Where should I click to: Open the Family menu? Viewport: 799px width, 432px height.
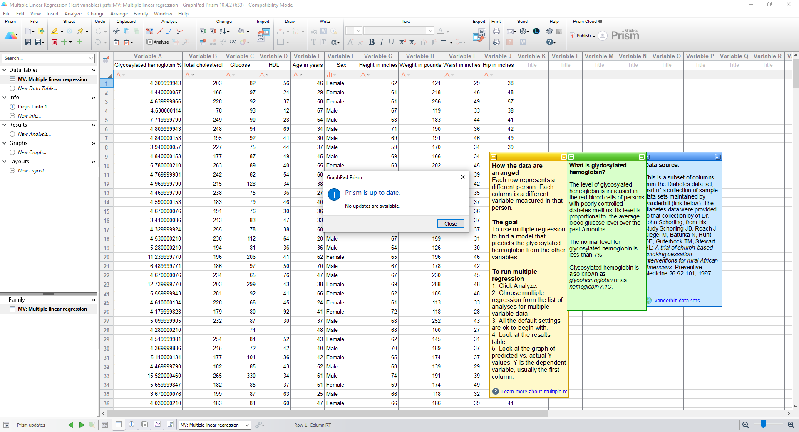(x=141, y=14)
